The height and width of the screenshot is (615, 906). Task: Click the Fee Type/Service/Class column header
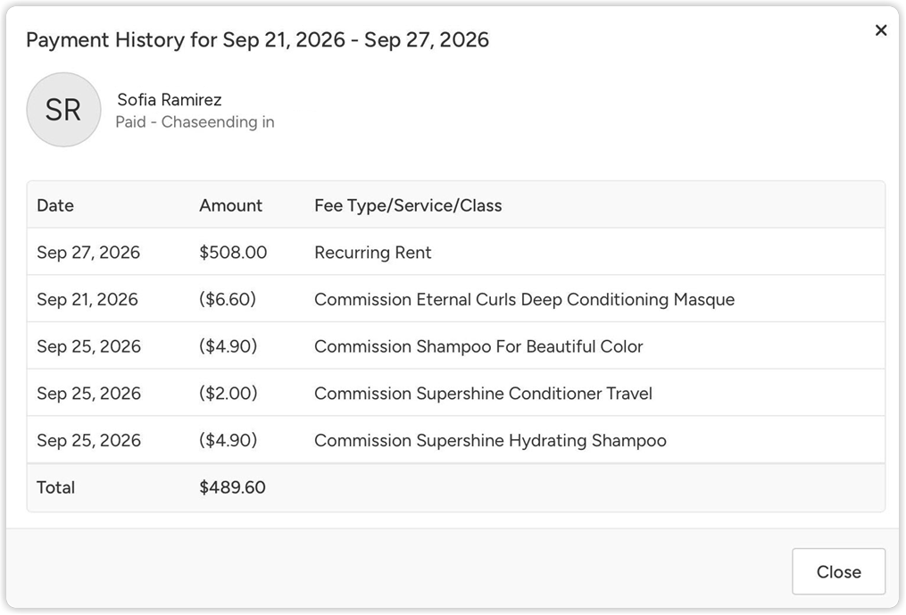click(x=408, y=205)
